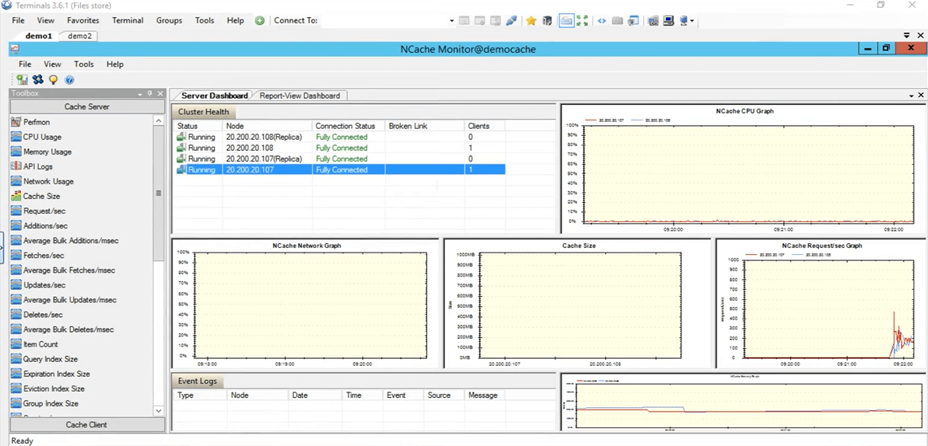Click the Network Usage toolbox icon
Image resolution: width=928 pixels, height=446 pixels.
pyautogui.click(x=16, y=181)
